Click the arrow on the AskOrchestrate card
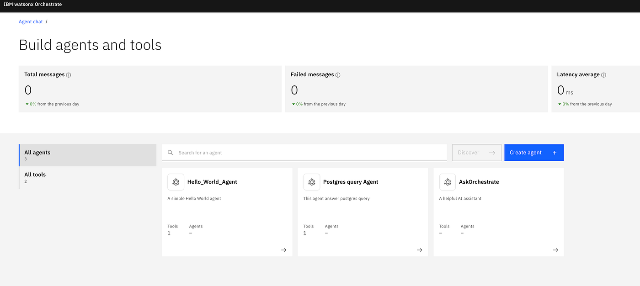Image resolution: width=640 pixels, height=286 pixels. point(555,250)
